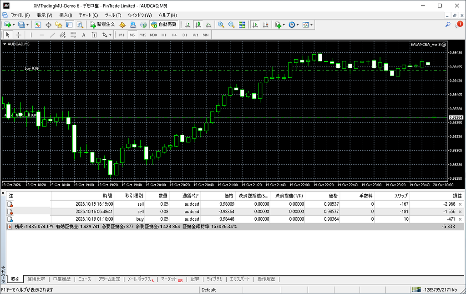
Task: Toggle the 自動売買 auto trading button
Action: (164, 25)
